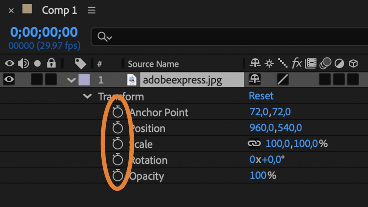368x207 pixels.
Task: Collapse layer 1 properties with the chevron
Action: pos(71,80)
